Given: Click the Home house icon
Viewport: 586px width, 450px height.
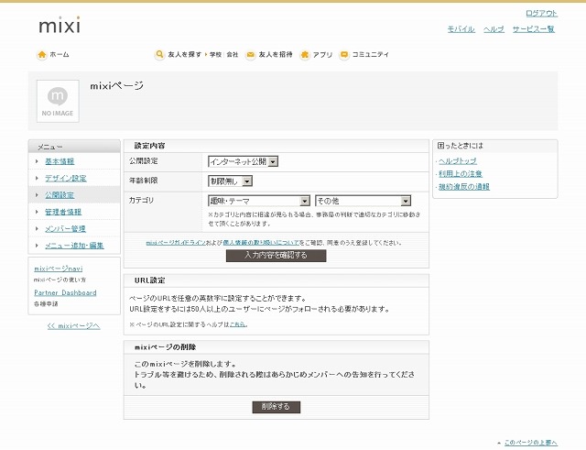Looking at the screenshot, I should click(42, 55).
